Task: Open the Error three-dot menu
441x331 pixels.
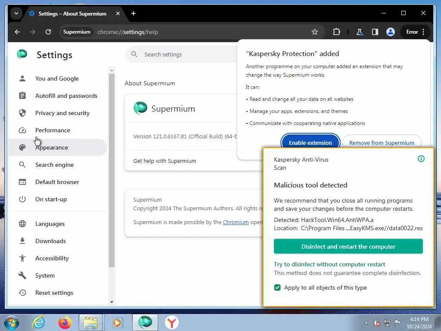Action: coord(416,32)
